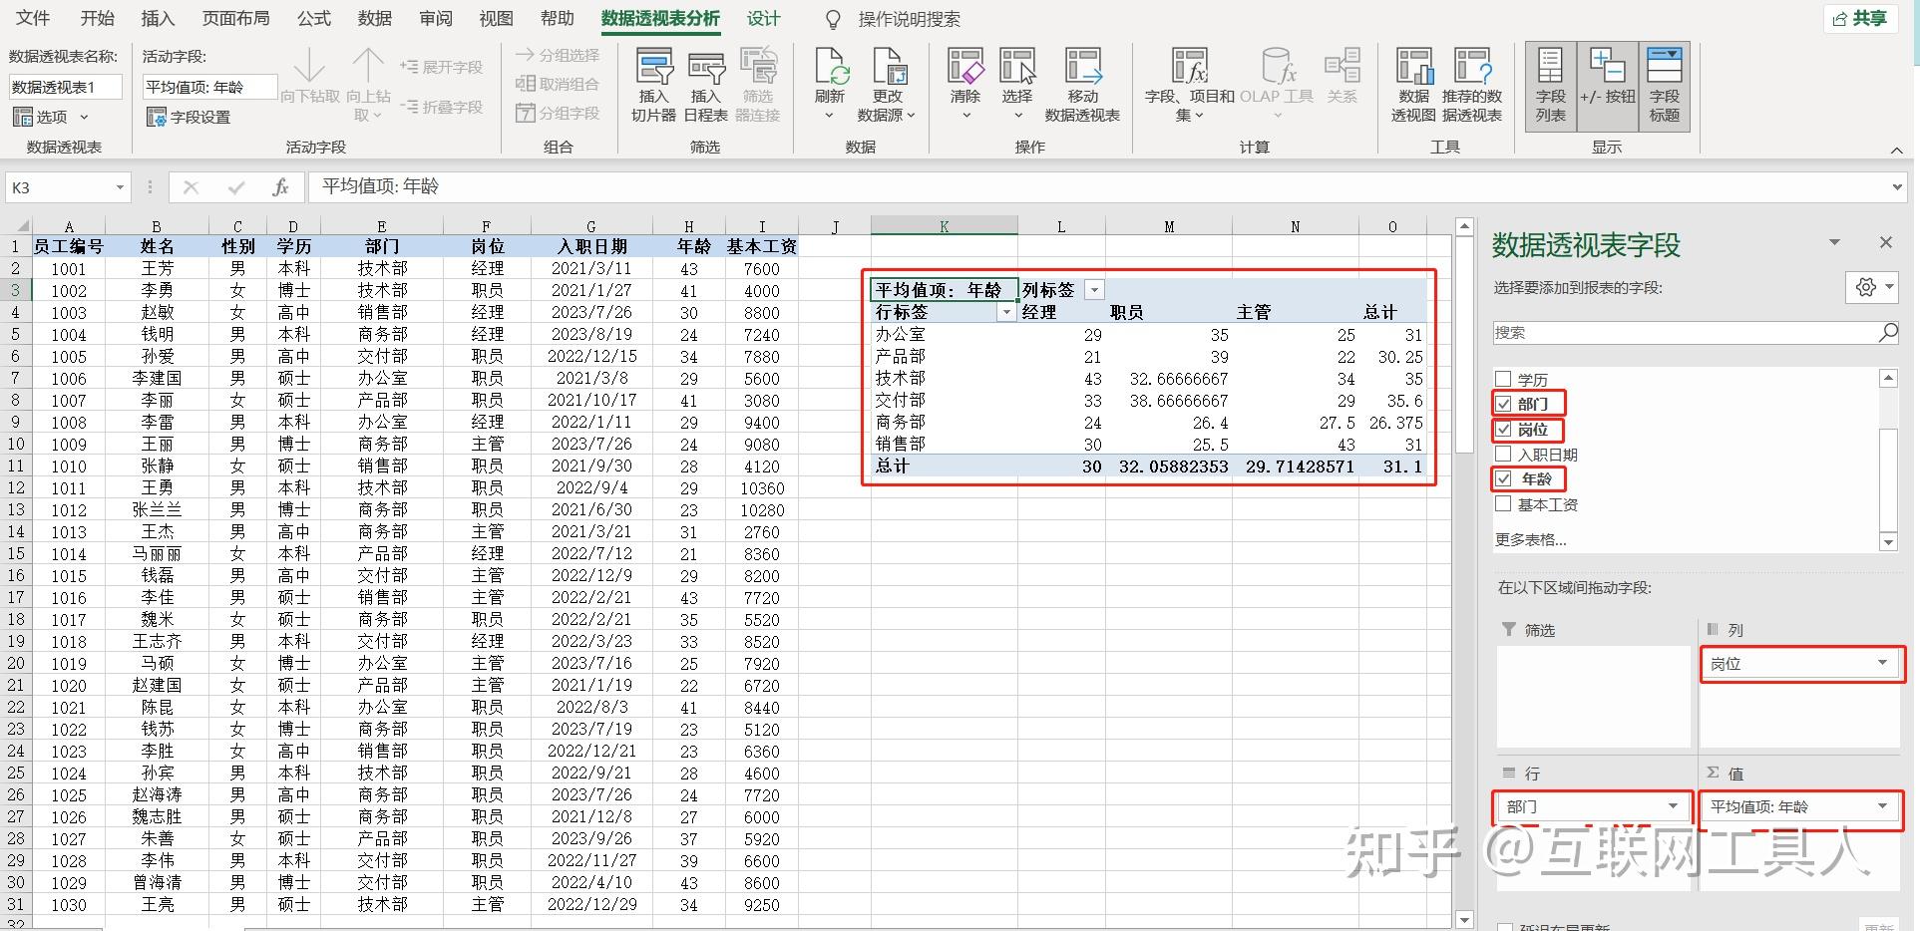Open recommended PivotTables
The image size is (1920, 931).
click(x=1471, y=85)
